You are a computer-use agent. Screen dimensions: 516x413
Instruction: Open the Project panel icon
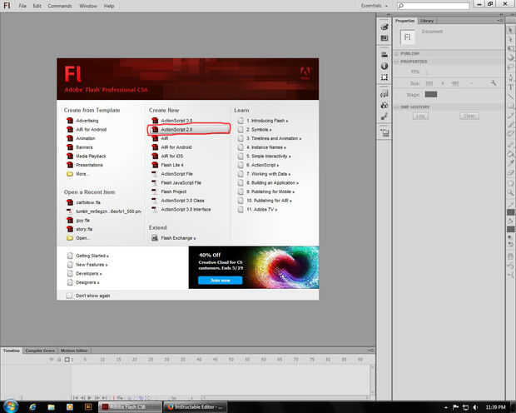pyautogui.click(x=384, y=132)
